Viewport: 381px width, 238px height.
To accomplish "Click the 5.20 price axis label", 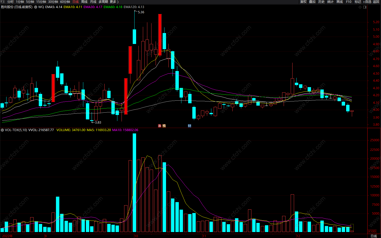I will point(376,22).
